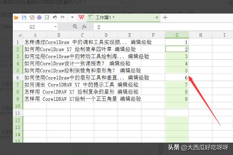The height and width of the screenshot is (155, 233).
Task: Select row 10 header
Action: click(18, 106)
